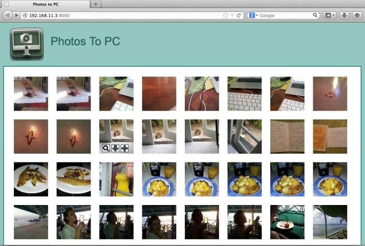Viewport: 365px width, 246px height.
Task: Click the Photos To PC title text
Action: (85, 41)
